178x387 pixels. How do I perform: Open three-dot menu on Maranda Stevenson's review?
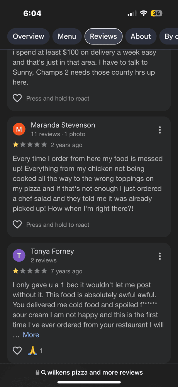[160, 130]
